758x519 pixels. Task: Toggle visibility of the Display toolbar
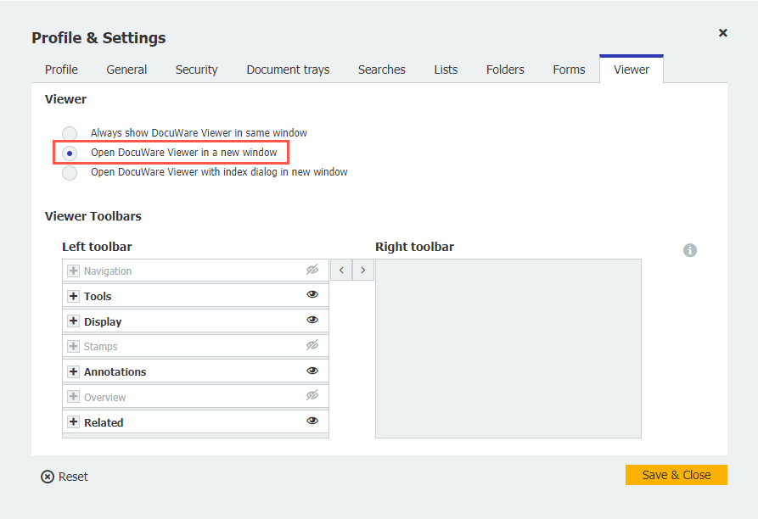[x=312, y=321]
